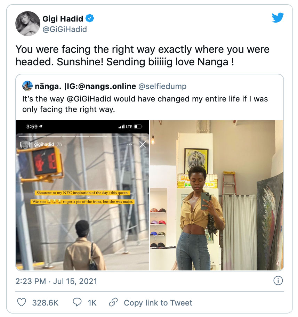This screenshot has width=298, height=317.
Task: Open the mirror selfie photo
Action: (217, 195)
